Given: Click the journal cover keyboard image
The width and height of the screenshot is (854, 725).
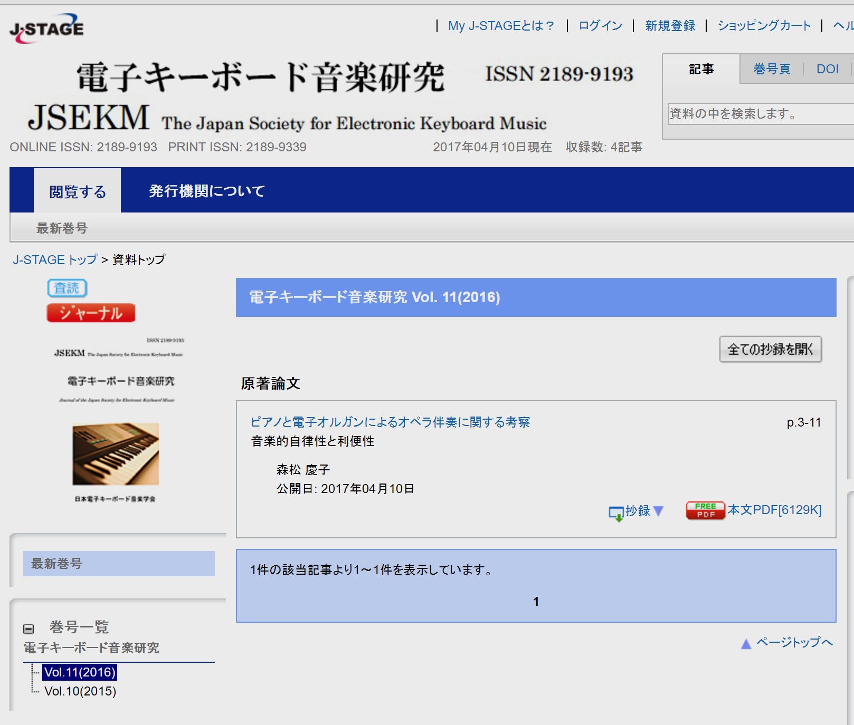Looking at the screenshot, I should click(116, 454).
